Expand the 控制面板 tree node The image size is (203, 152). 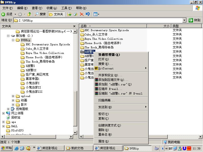8,109
